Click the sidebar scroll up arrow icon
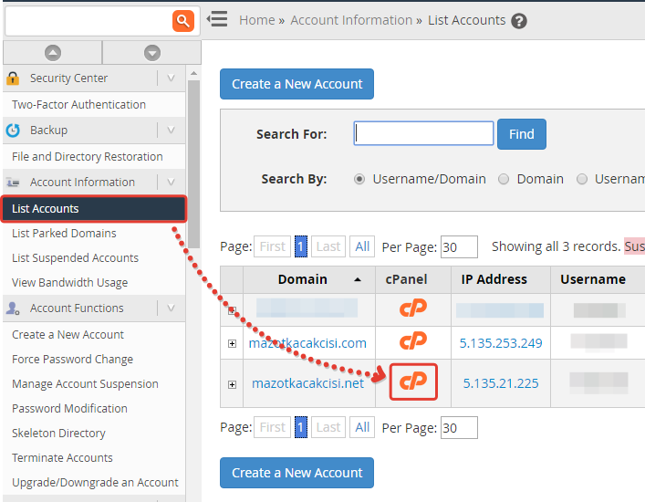 point(53,53)
